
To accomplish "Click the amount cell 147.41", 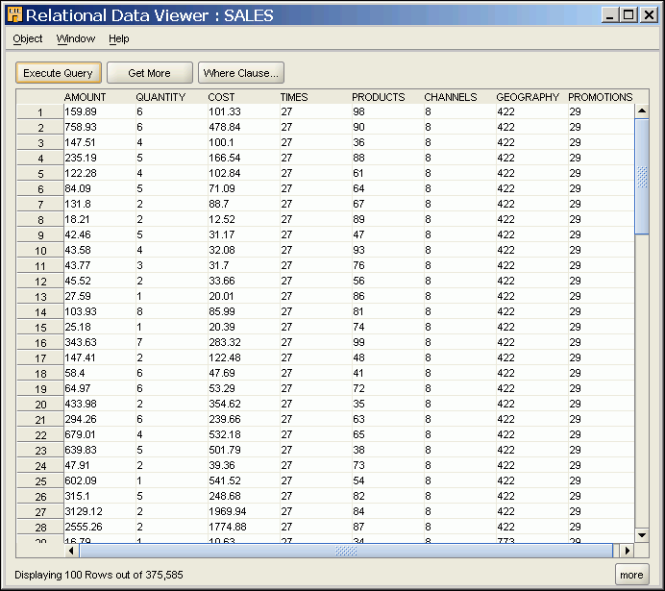I will tap(100, 357).
